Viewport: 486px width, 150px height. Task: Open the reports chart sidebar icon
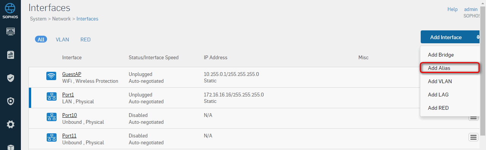(11, 55)
